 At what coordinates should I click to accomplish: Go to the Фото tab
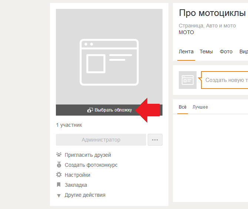pos(226,52)
